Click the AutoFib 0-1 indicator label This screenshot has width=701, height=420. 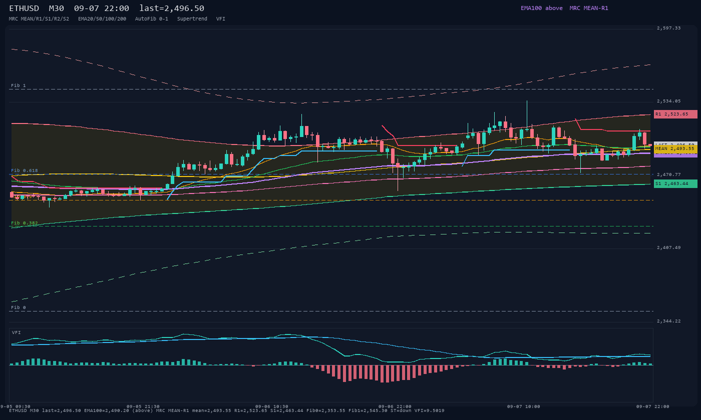152,19
